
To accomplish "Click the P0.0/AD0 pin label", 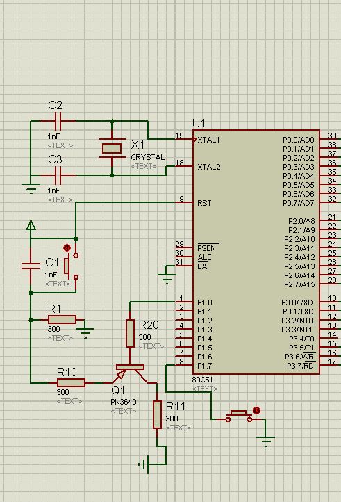I will pos(299,140).
